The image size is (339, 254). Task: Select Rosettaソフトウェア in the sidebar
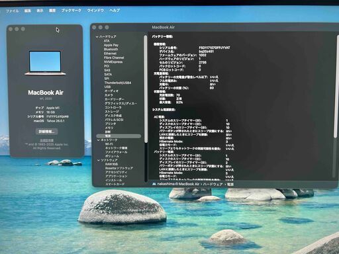point(119,168)
